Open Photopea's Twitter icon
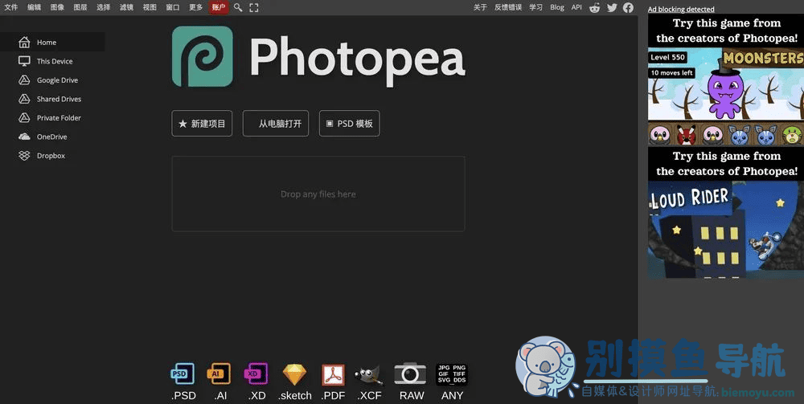This screenshot has height=404, width=804. tap(612, 8)
